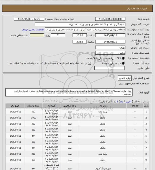Viewport: 155px width, 170px height.
Task: Click ماژیک in row 6
Action: pos(103,142)
